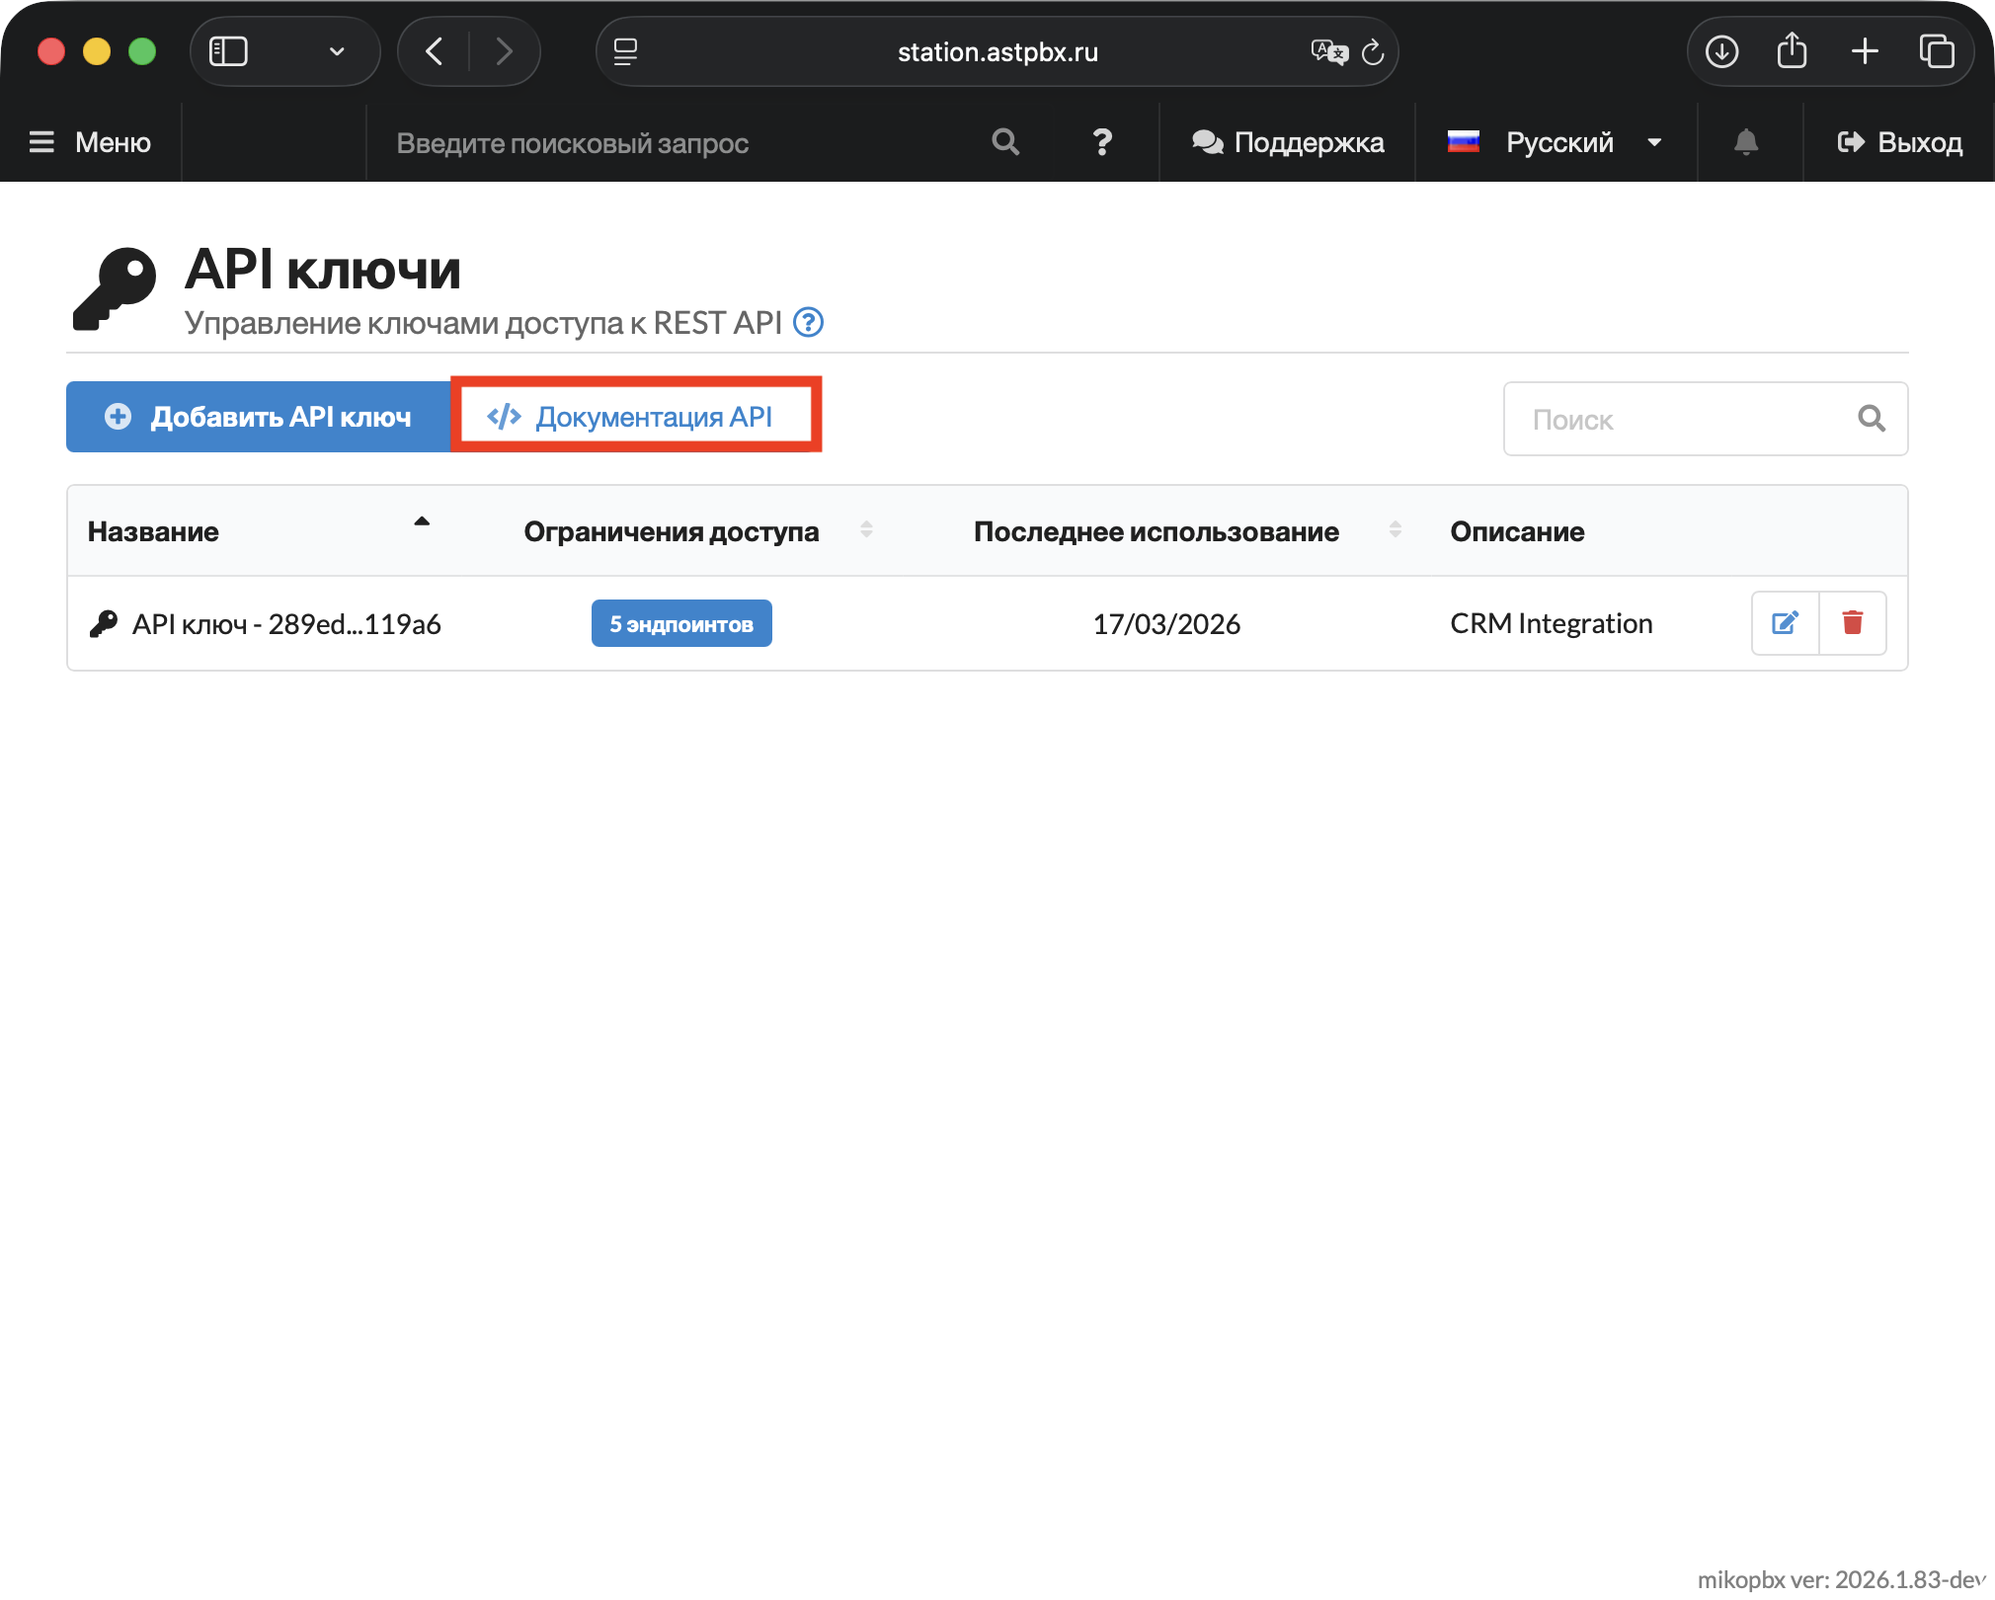The width and height of the screenshot is (1995, 1600).
Task: Open the Поддержка support menu item
Action: tap(1288, 142)
